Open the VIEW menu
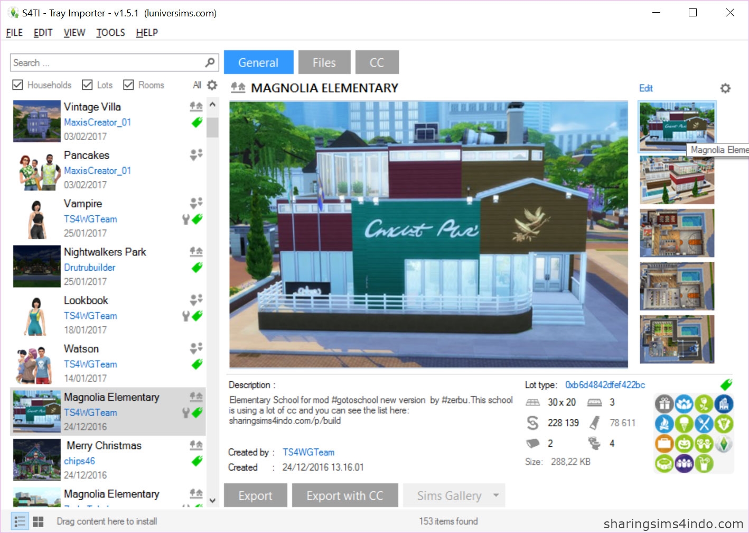This screenshot has height=533, width=749. point(74,33)
